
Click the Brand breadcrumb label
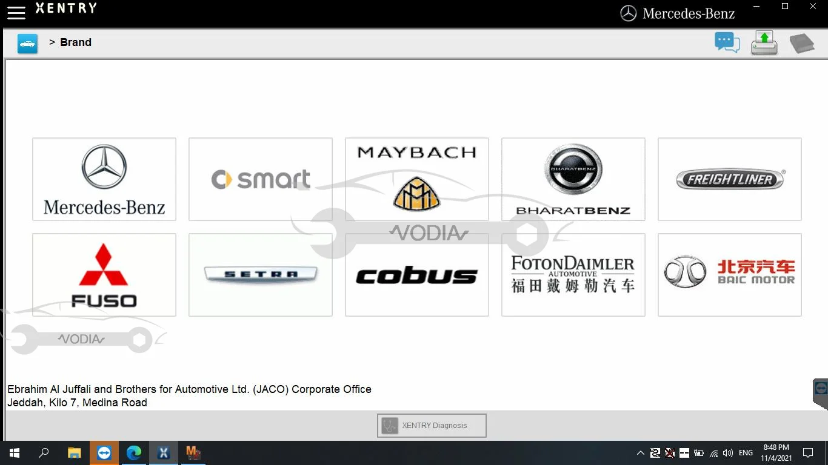click(76, 42)
